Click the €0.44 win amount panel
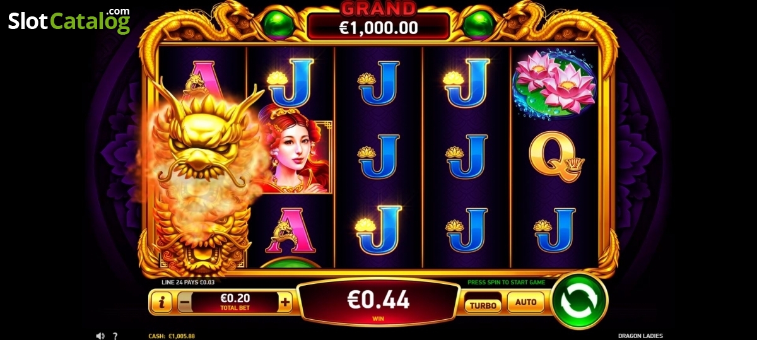Screen dimensions: 757x340 pos(378,301)
